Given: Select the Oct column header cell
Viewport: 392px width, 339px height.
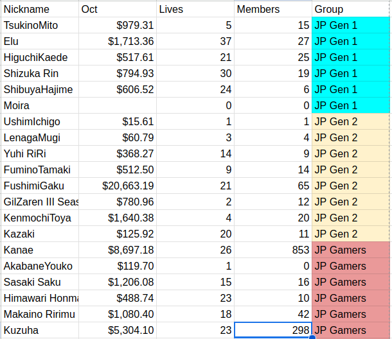Looking at the screenshot, I should point(118,9).
